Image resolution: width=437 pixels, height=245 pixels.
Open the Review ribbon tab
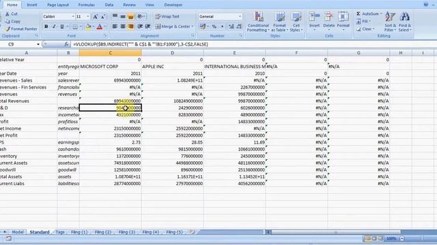click(x=129, y=5)
